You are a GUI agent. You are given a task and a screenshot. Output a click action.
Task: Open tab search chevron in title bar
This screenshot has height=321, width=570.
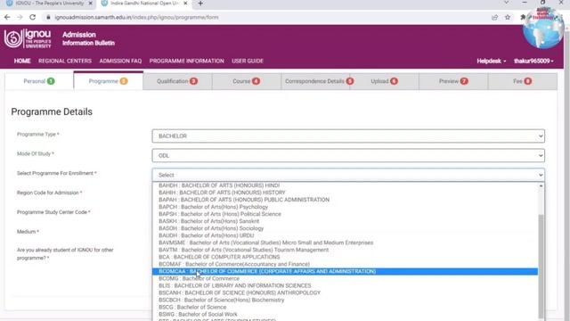507,3
